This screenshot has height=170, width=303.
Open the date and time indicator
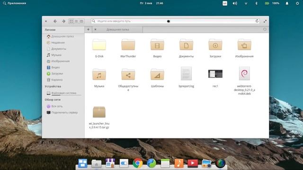pos(151,3)
